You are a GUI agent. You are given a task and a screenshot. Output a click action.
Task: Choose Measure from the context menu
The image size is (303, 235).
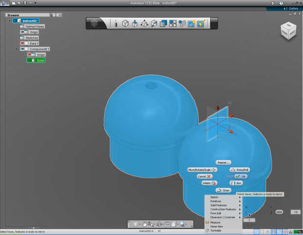coord(223,222)
